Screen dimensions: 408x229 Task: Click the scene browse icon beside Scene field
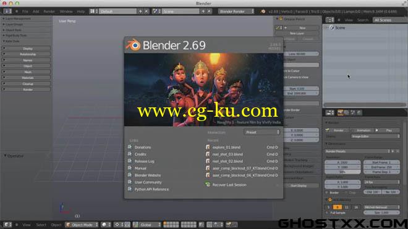tap(156, 12)
